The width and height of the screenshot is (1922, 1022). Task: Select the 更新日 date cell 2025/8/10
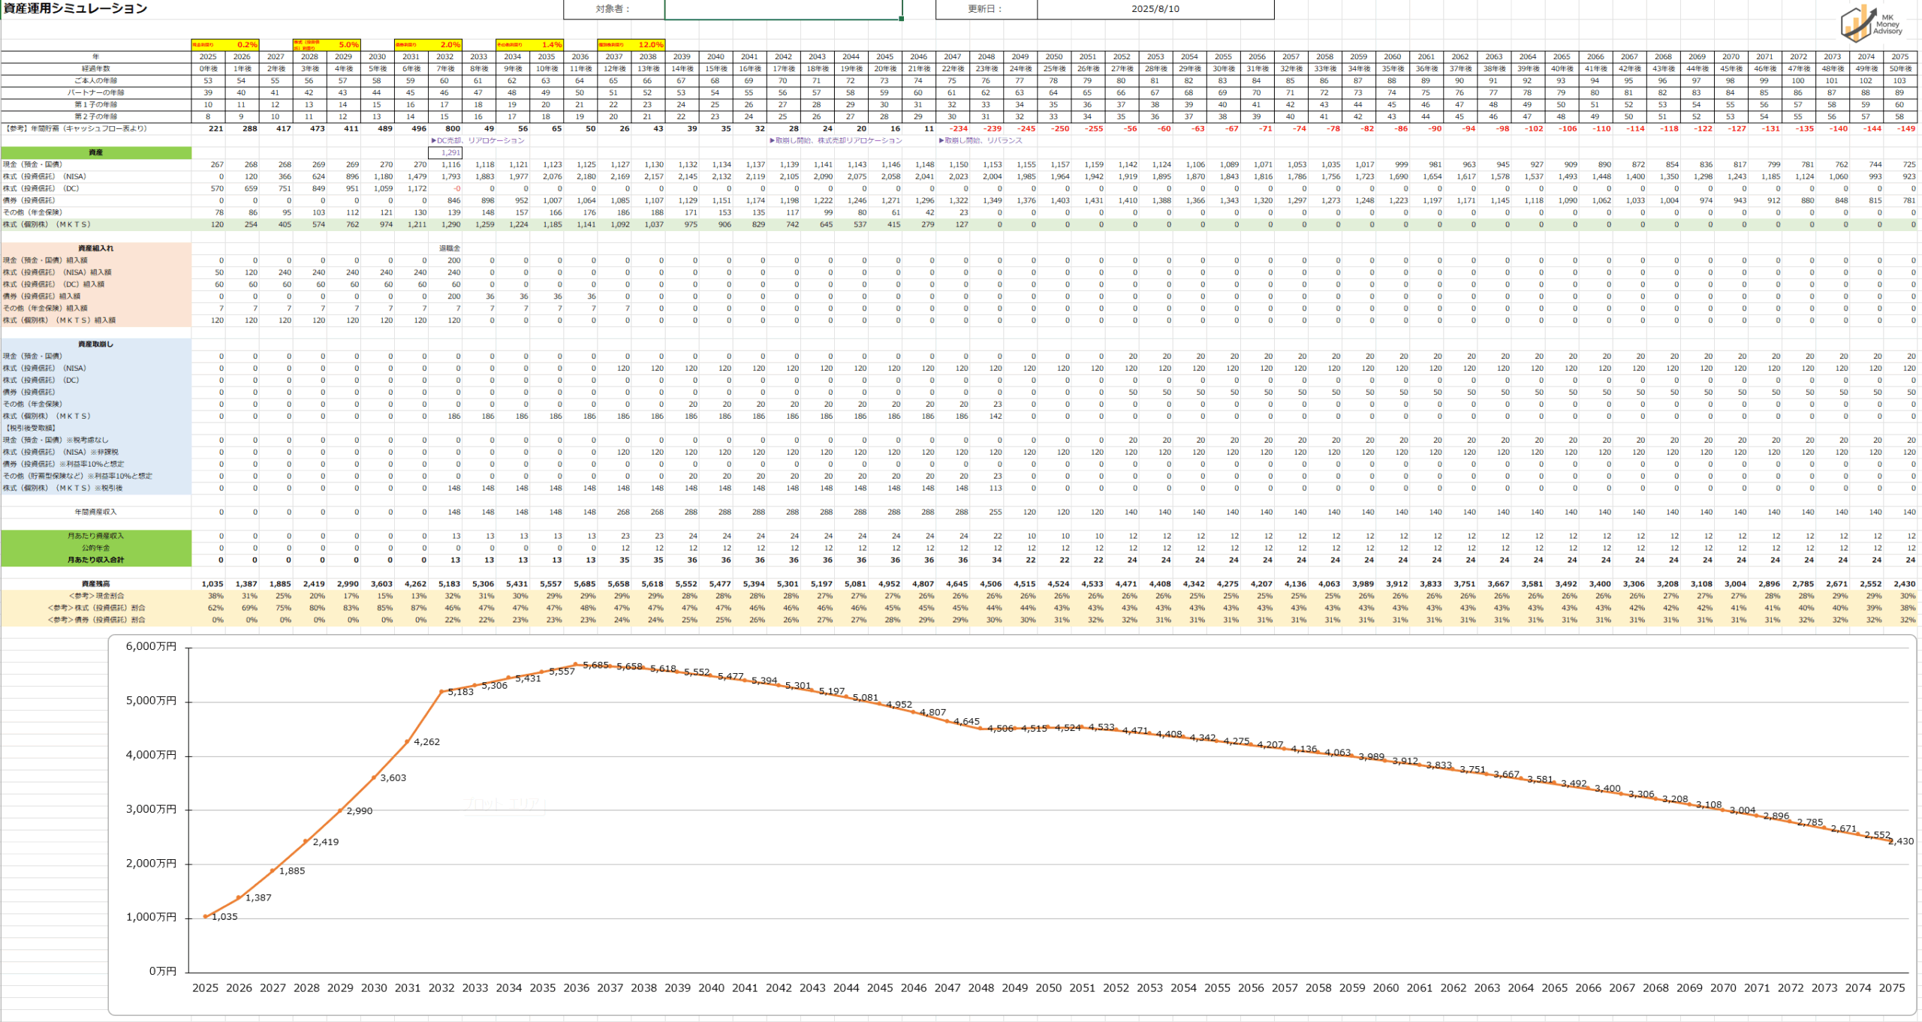tap(1155, 9)
